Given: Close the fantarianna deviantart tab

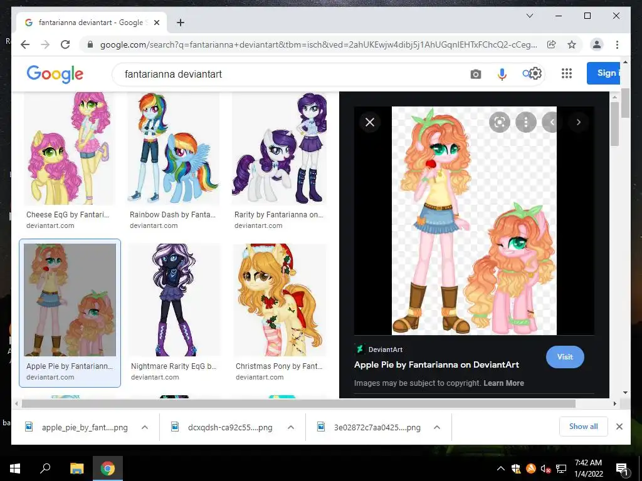Looking at the screenshot, I should pos(156,23).
